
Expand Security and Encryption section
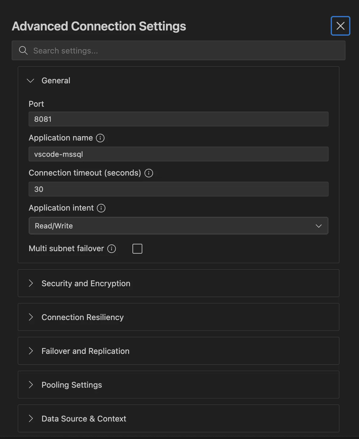click(x=178, y=283)
